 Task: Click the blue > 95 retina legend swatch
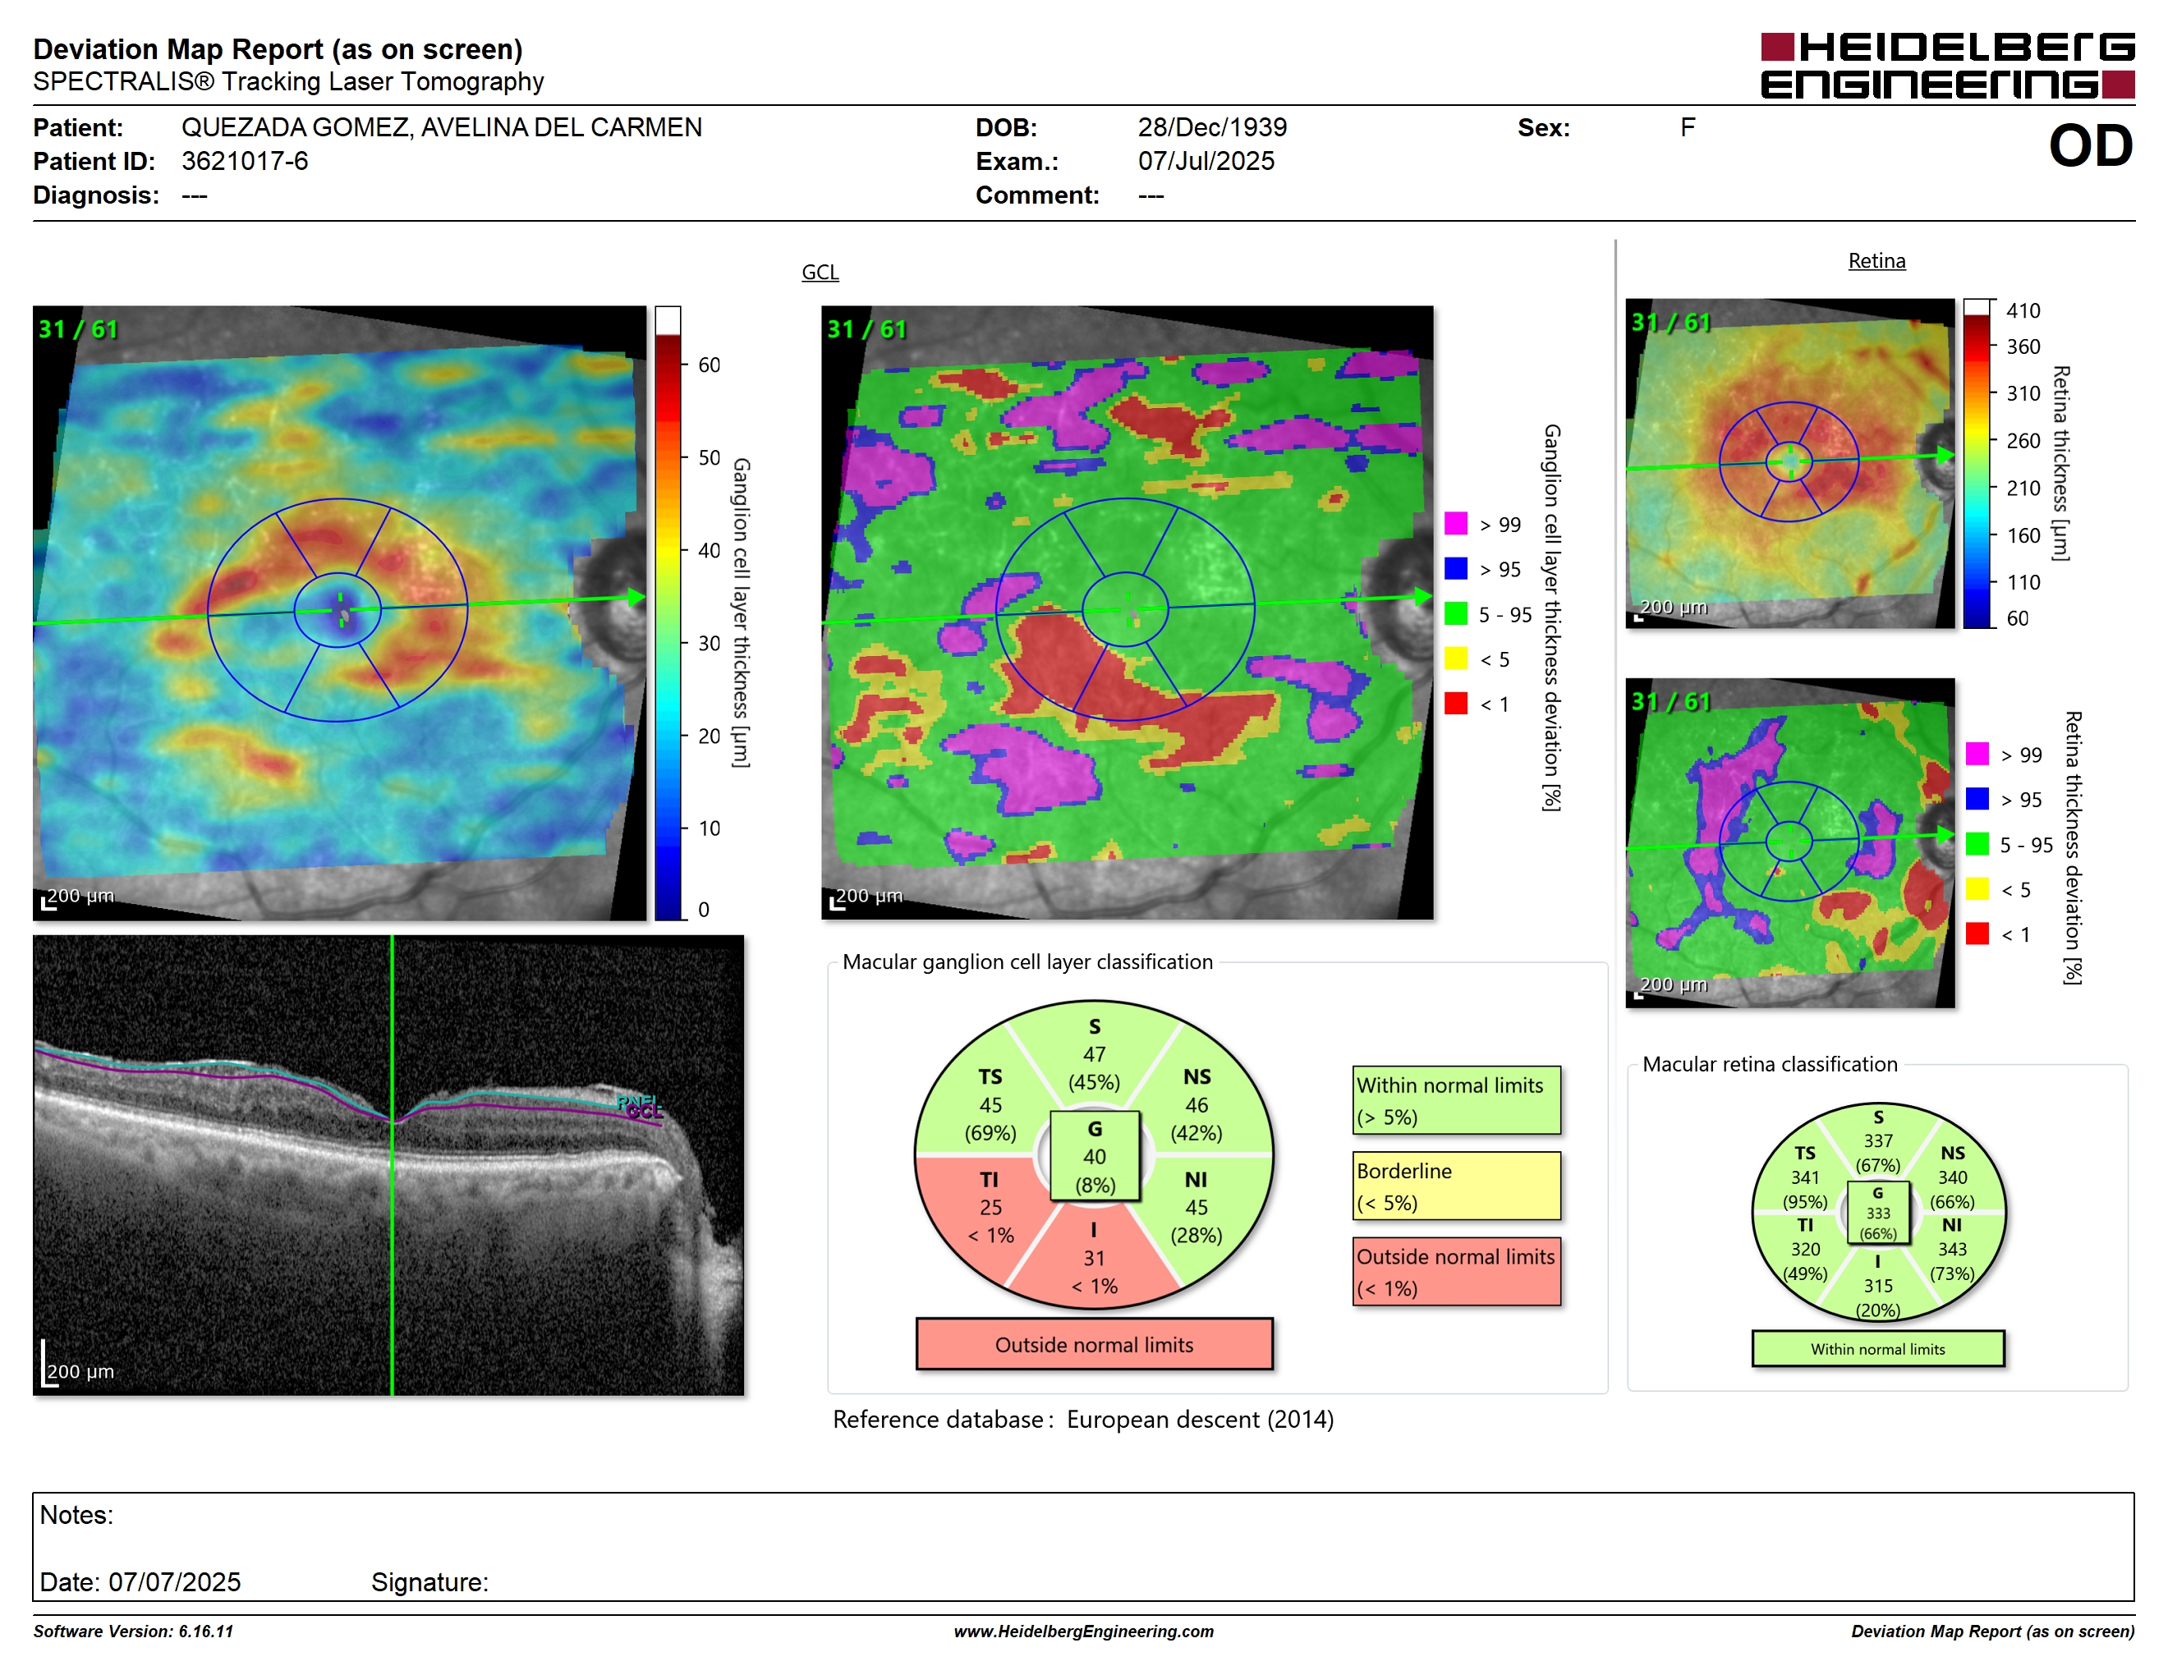[x=1977, y=799]
